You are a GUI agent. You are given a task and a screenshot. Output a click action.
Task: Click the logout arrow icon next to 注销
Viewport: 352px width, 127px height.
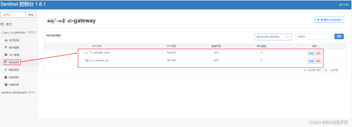(341, 5)
